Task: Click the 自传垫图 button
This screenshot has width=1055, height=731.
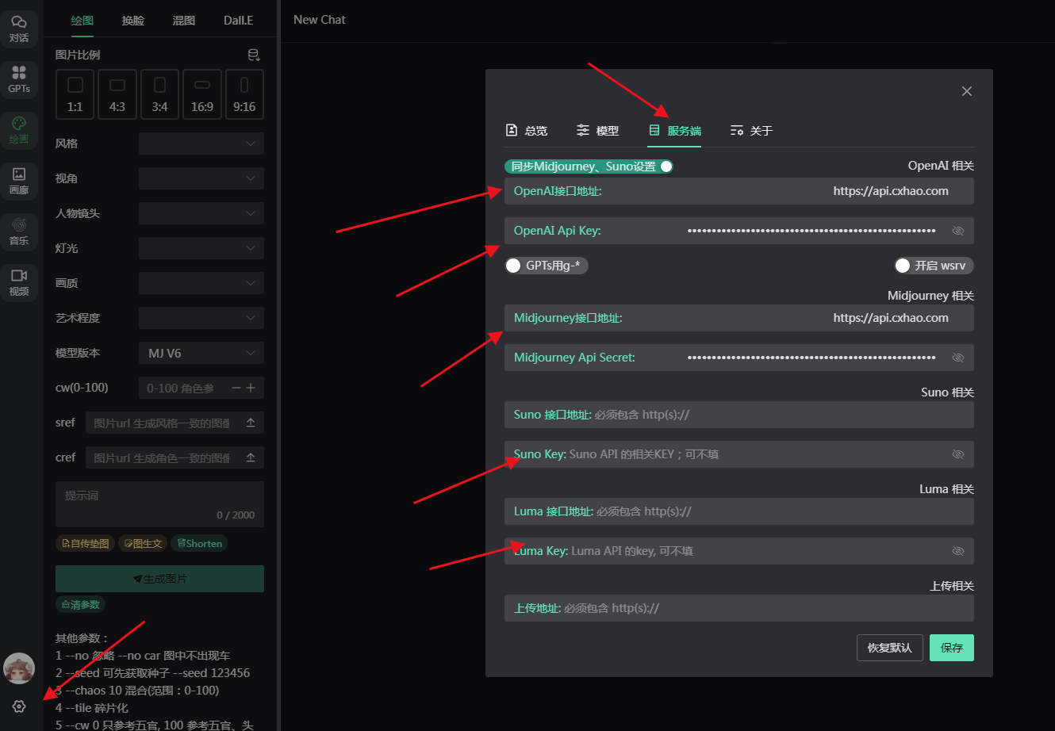Action: click(x=85, y=544)
